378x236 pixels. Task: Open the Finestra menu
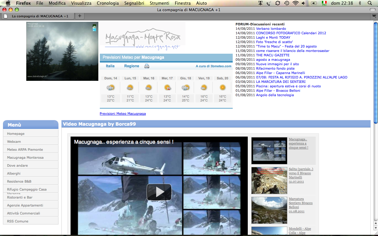(183, 3)
